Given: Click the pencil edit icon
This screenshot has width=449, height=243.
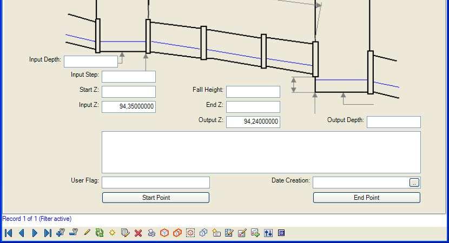Looking at the screenshot, I should pos(87,233).
